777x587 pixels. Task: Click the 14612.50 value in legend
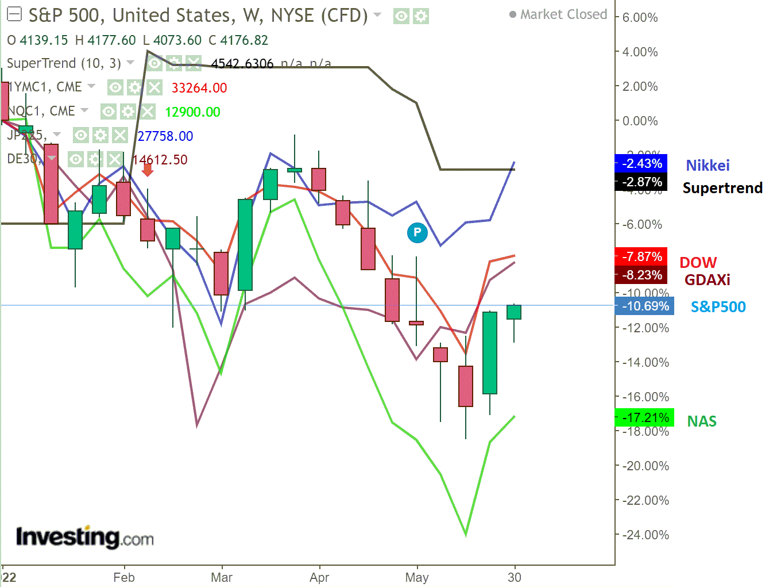pos(160,160)
